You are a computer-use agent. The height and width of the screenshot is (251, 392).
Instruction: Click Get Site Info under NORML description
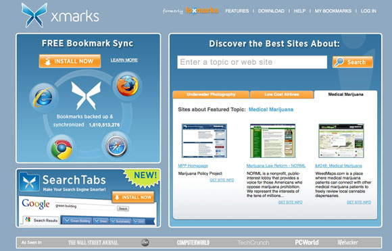[290, 202]
